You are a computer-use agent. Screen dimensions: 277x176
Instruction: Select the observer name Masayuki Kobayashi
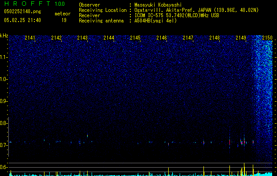tap(158, 5)
